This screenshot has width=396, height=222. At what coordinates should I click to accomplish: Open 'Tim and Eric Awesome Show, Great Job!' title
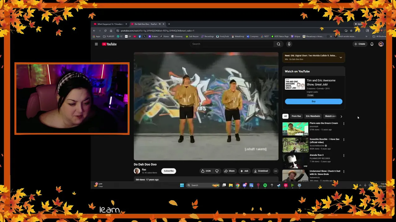(x=321, y=82)
